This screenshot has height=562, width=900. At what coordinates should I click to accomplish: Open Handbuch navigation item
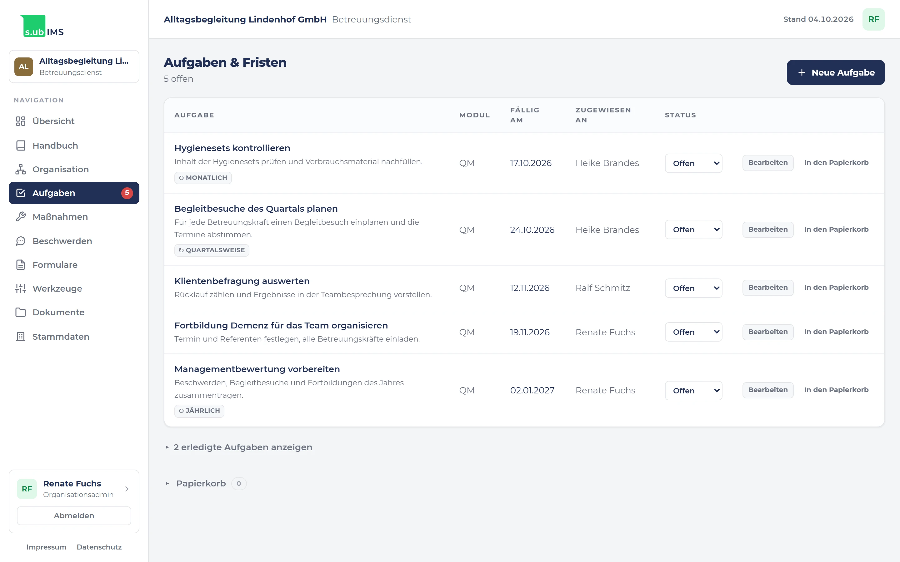pyautogui.click(x=74, y=145)
